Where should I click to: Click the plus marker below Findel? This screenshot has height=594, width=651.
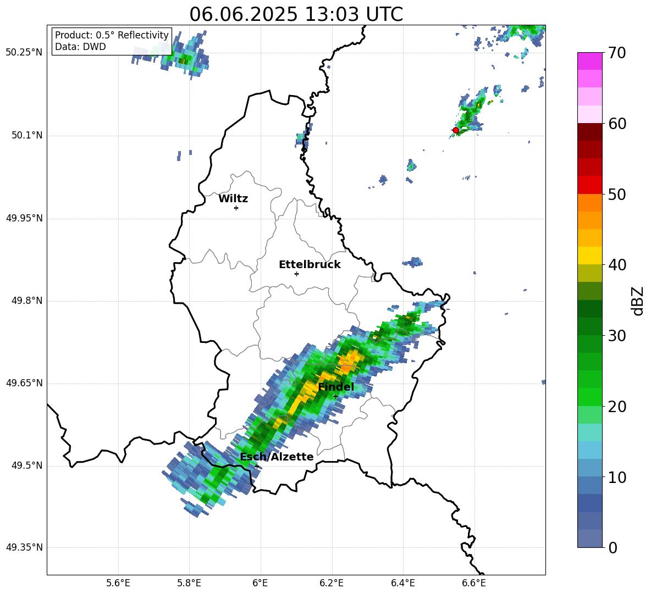tap(335, 397)
